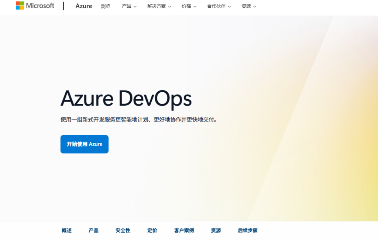Jump to the 产品 section tab at bottom
Viewport: 378px width, 240px height.
(93, 231)
